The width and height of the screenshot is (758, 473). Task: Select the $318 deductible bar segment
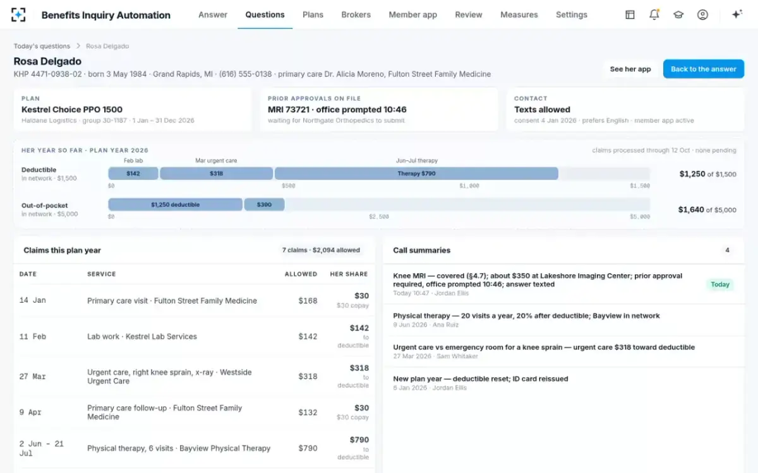coord(217,173)
